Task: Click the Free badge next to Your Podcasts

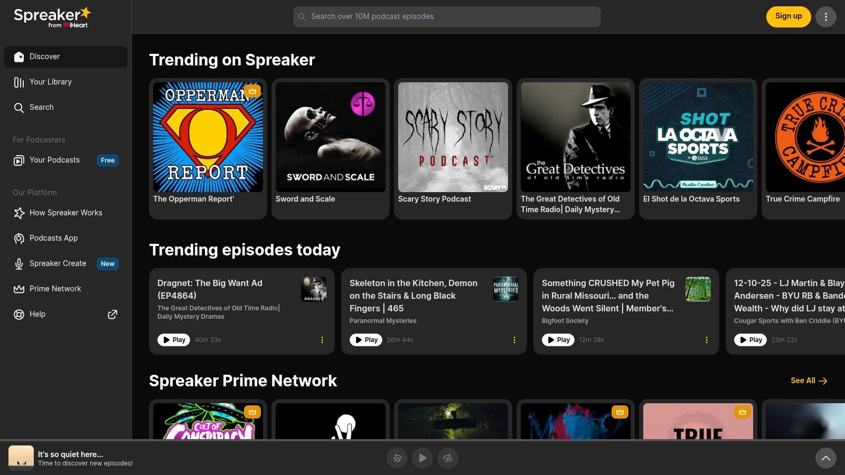Action: [x=108, y=160]
